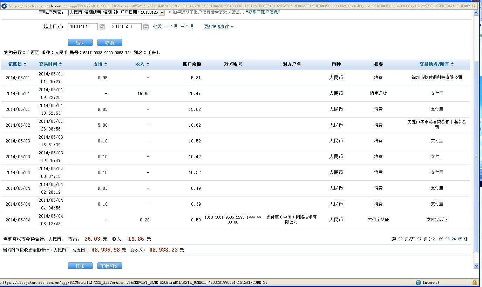Click the start date input field
This screenshot has height=287, width=482.
83,27
